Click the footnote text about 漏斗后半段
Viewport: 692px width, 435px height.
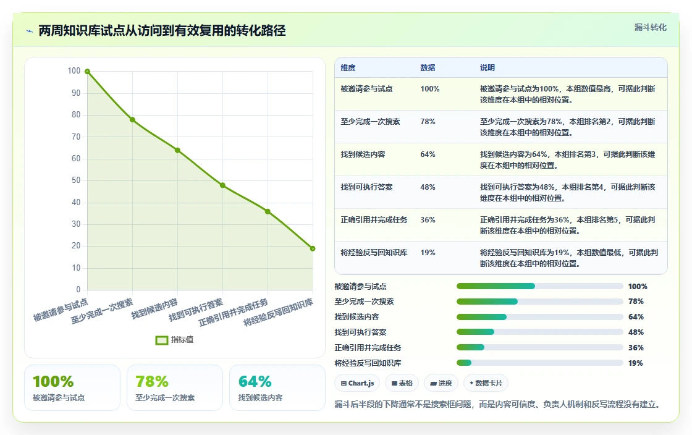(x=497, y=404)
